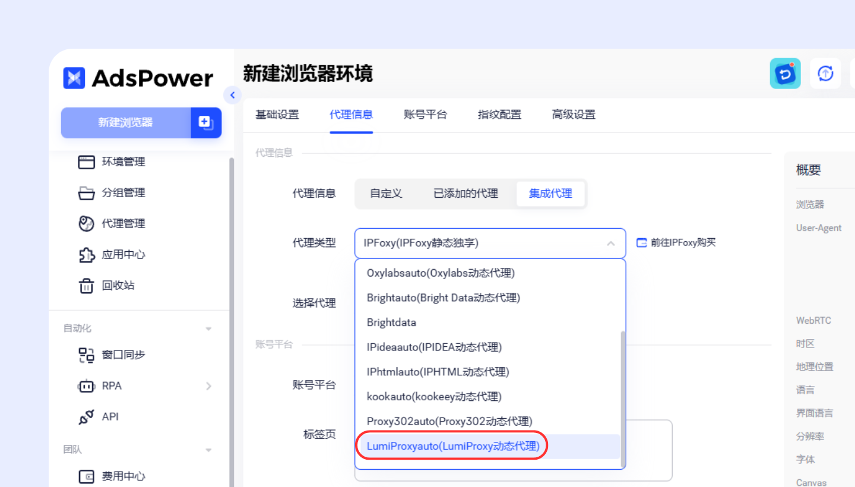Screen dimensions: 855x487
Task: Open 窗口同步 in the sidebar
Action: [123, 355]
